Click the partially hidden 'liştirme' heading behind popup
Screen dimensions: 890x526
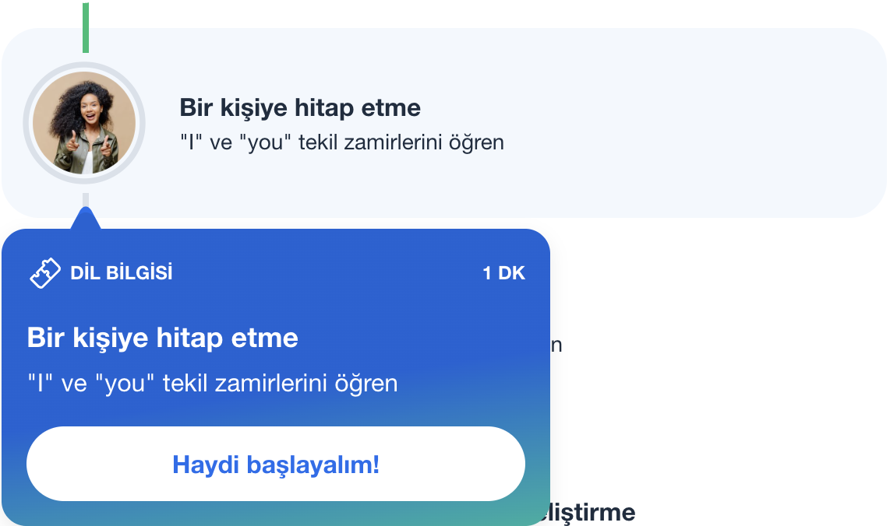(x=588, y=513)
